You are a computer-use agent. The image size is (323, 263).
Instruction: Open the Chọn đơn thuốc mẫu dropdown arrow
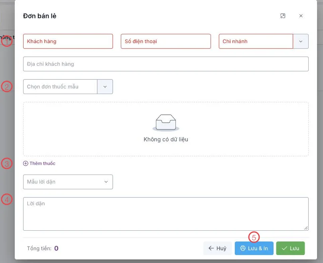click(x=105, y=86)
